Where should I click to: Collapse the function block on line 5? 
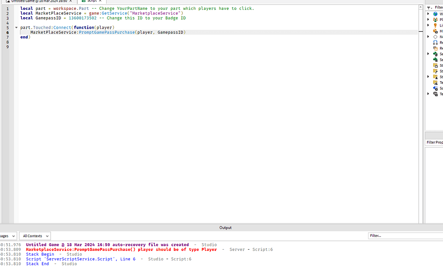coord(16,27)
